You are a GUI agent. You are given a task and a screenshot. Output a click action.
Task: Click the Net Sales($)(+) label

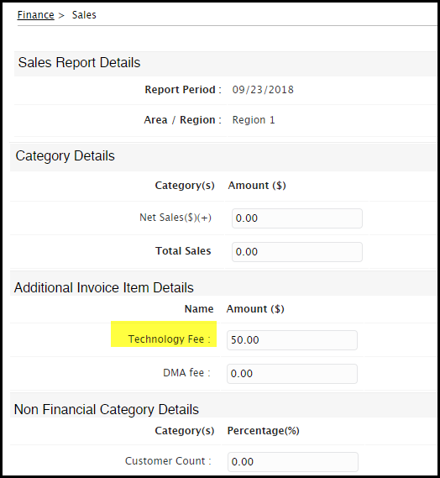(175, 218)
